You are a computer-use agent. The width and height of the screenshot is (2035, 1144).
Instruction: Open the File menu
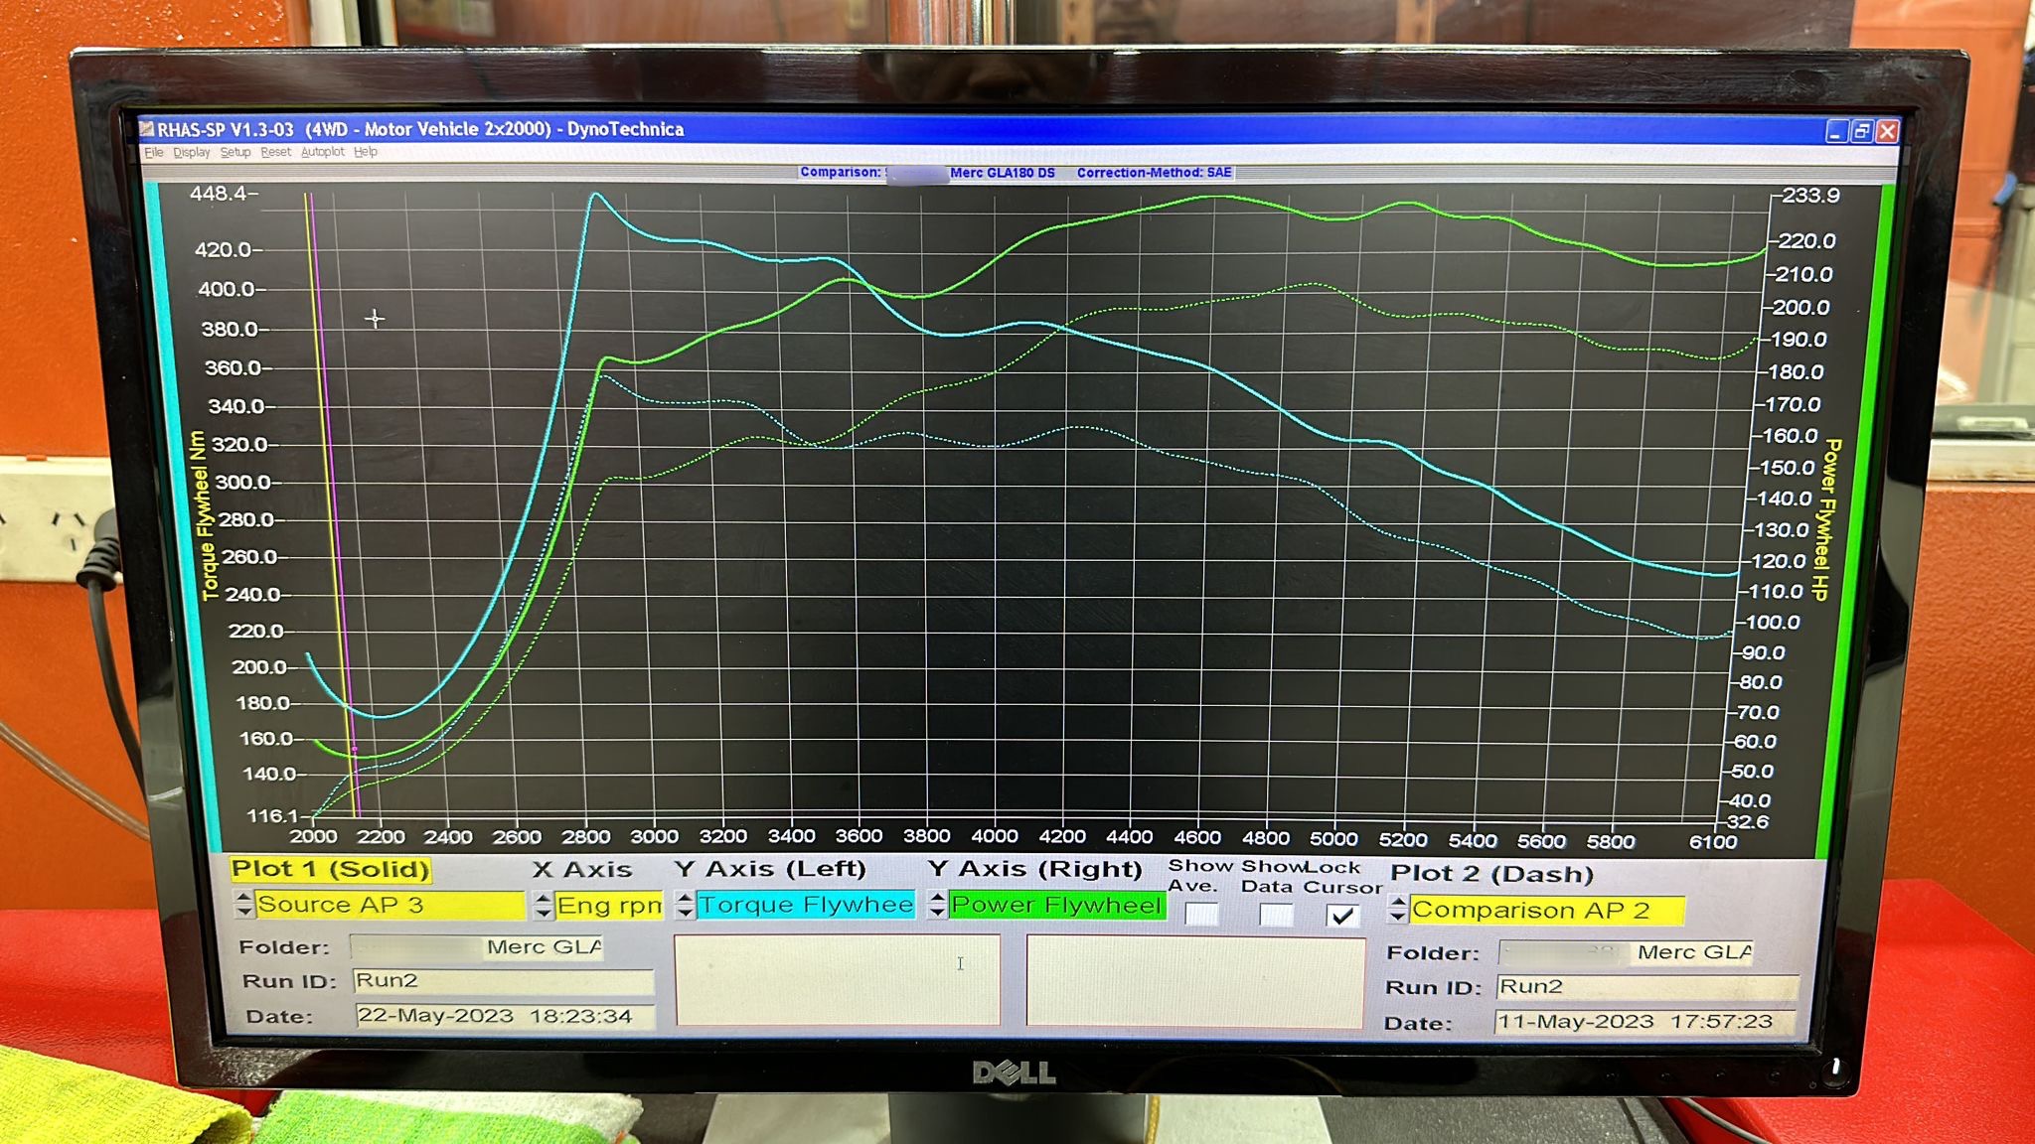(153, 153)
